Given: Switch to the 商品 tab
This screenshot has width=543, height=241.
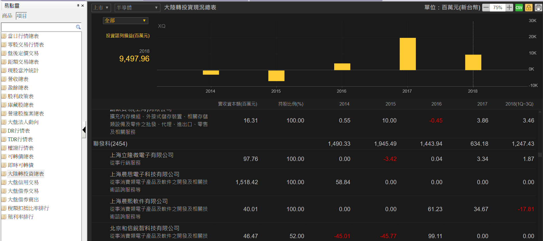Looking at the screenshot, I should [7, 16].
